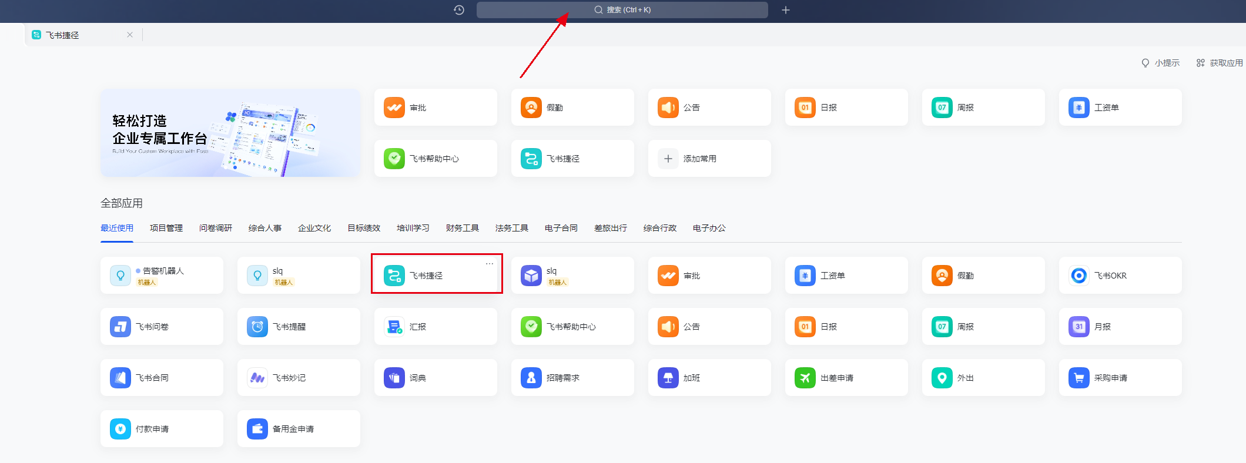This screenshot has height=463, width=1246.
Task: Open the history clock icon beside search
Action: pyautogui.click(x=459, y=10)
